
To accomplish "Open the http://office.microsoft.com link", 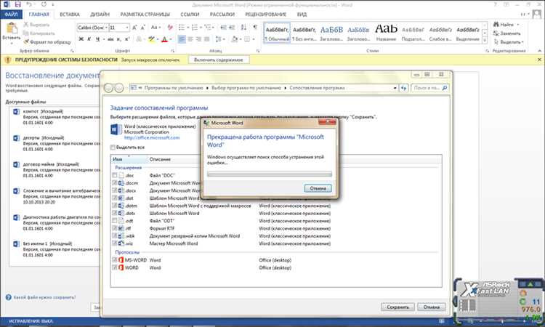I will click(152, 137).
